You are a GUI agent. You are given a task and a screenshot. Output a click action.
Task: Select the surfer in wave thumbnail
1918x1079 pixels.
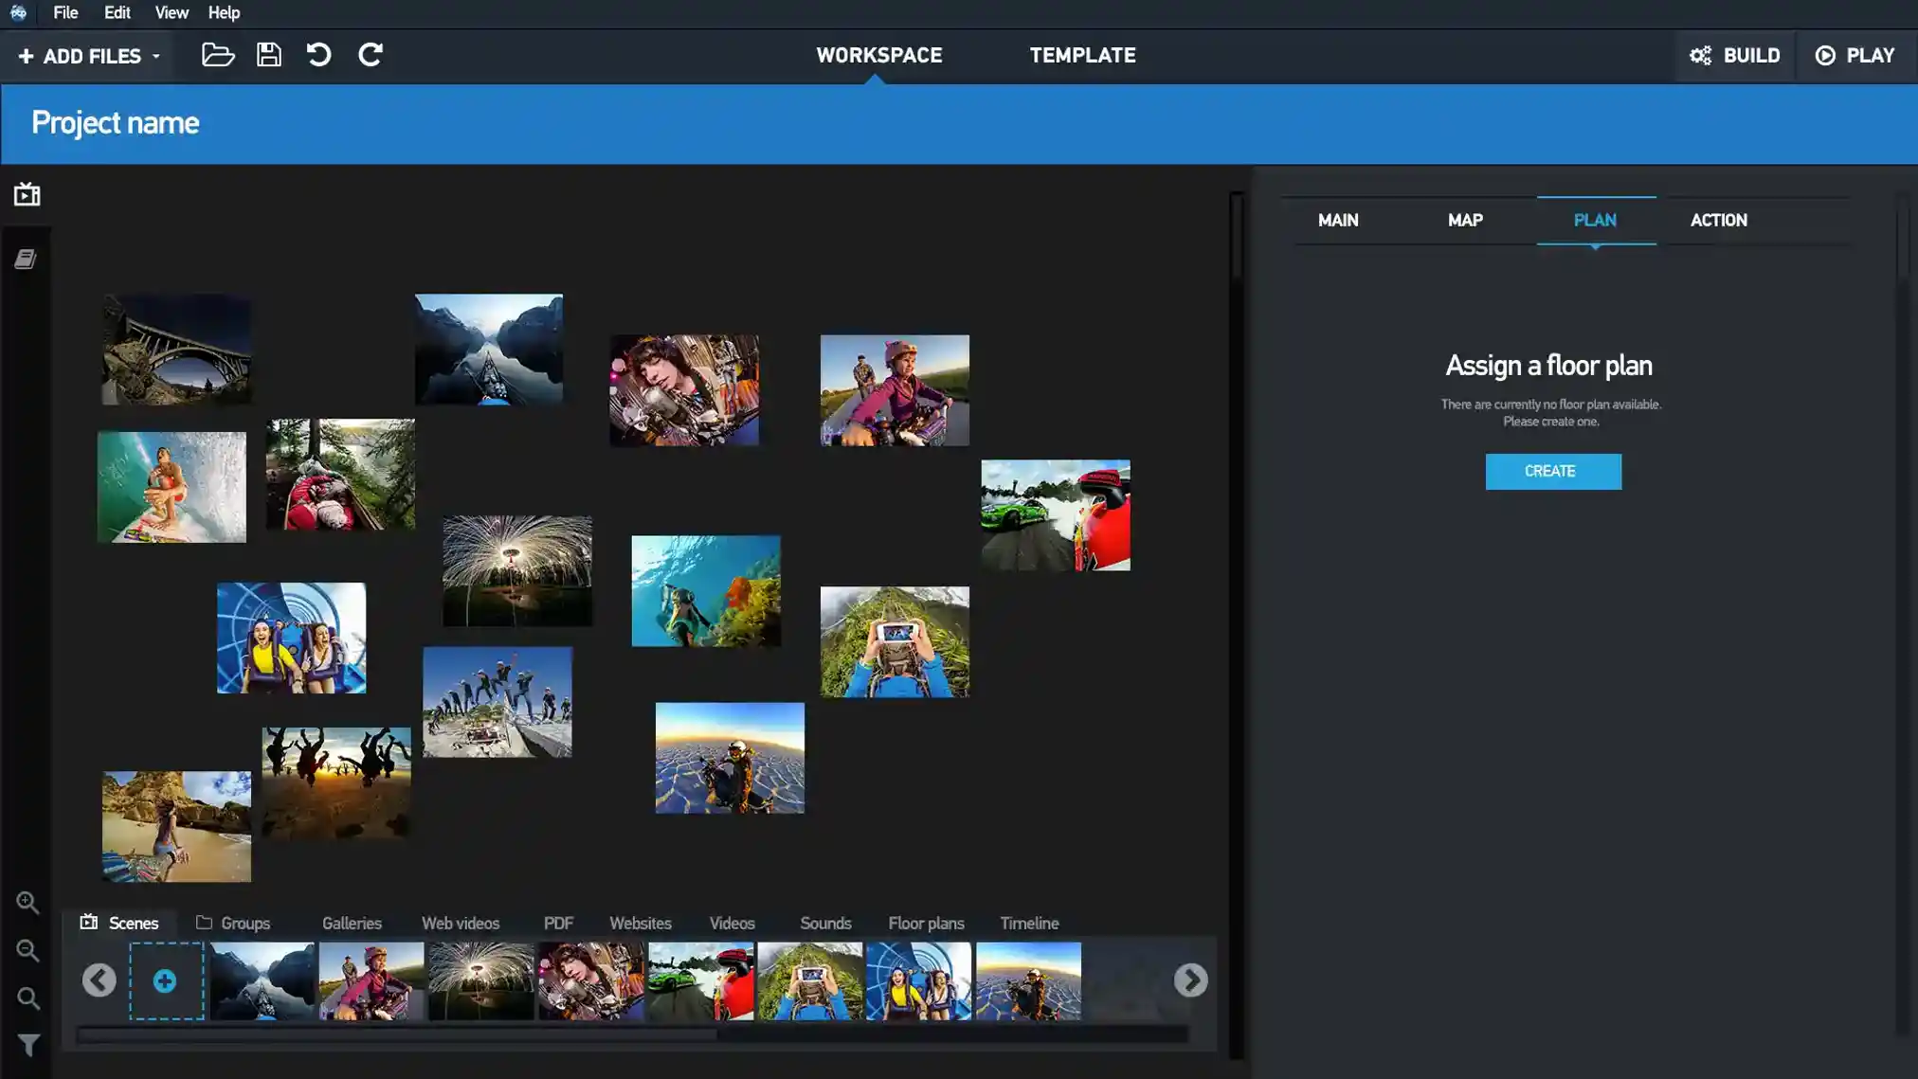click(172, 487)
